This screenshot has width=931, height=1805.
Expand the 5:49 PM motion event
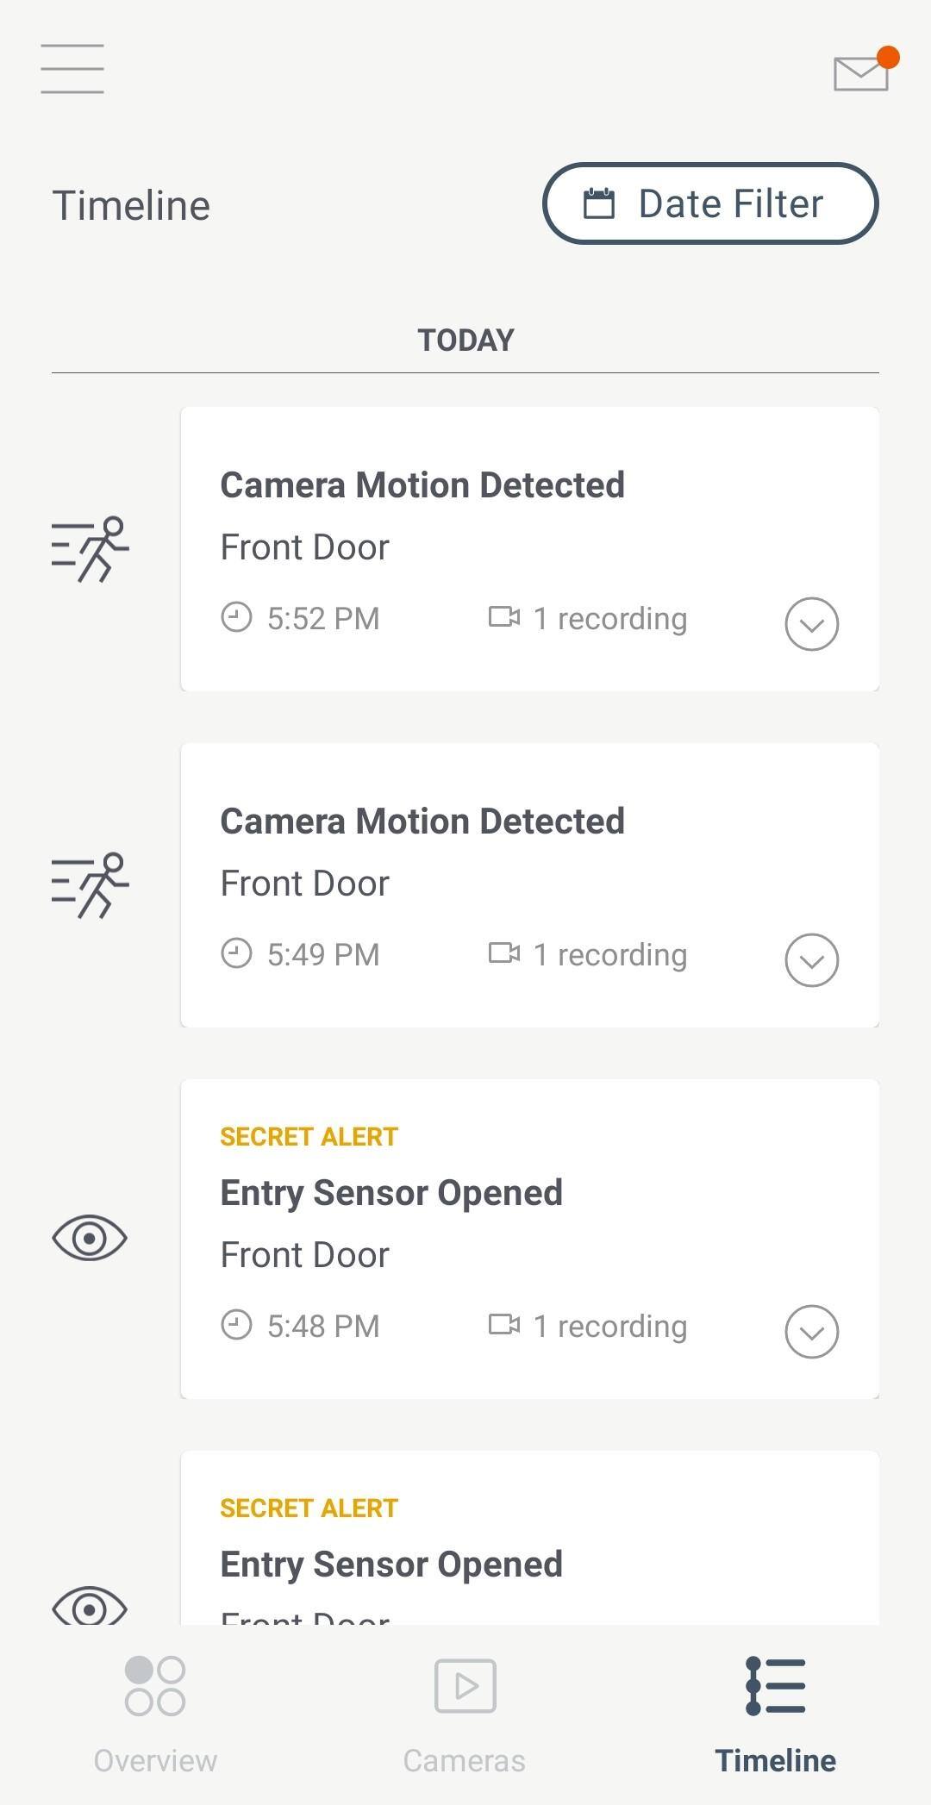[811, 959]
